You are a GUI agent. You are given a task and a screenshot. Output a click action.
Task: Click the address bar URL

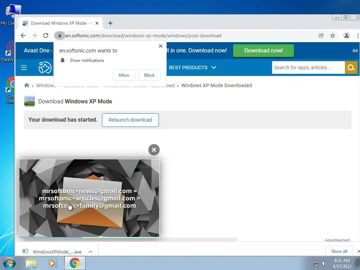(143, 36)
